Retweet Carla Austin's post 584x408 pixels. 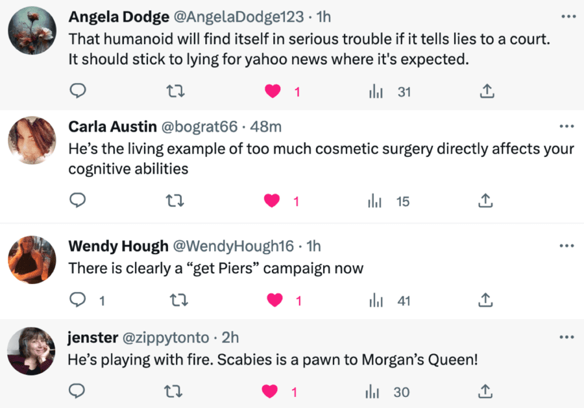coord(175,201)
